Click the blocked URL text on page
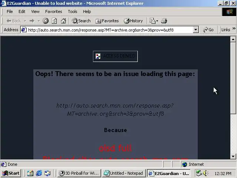The image size is (237, 178). 115,110
